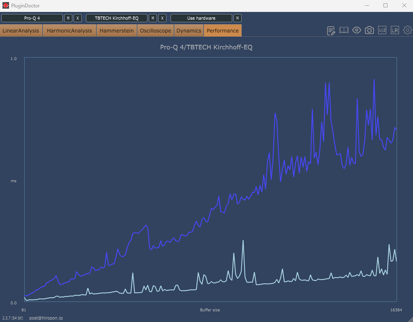Go to the Oscilloscope tab
The width and height of the screenshot is (413, 322).
click(155, 30)
